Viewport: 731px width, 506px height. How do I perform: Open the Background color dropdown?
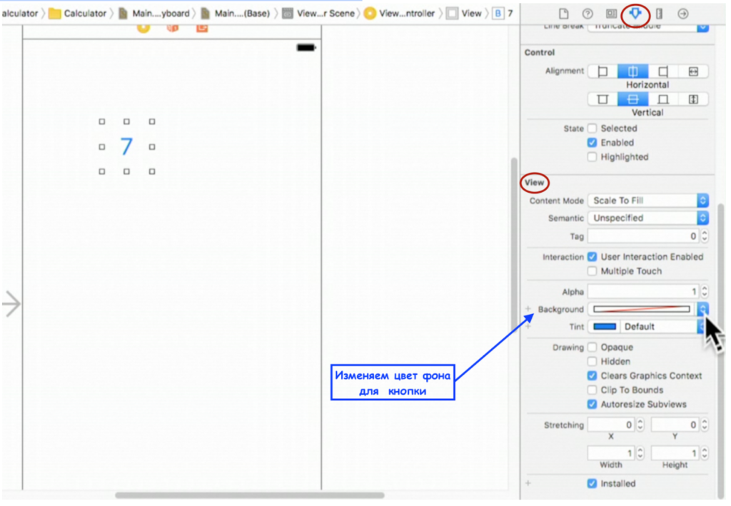[702, 308]
